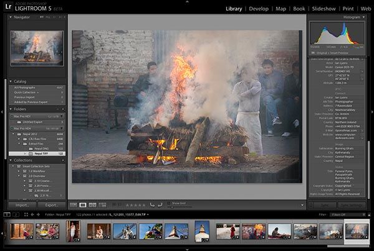Rotate photo using the toolbar rotate arrow

152,204
